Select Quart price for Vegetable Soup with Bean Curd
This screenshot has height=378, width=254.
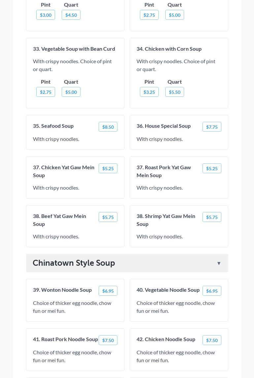[71, 92]
